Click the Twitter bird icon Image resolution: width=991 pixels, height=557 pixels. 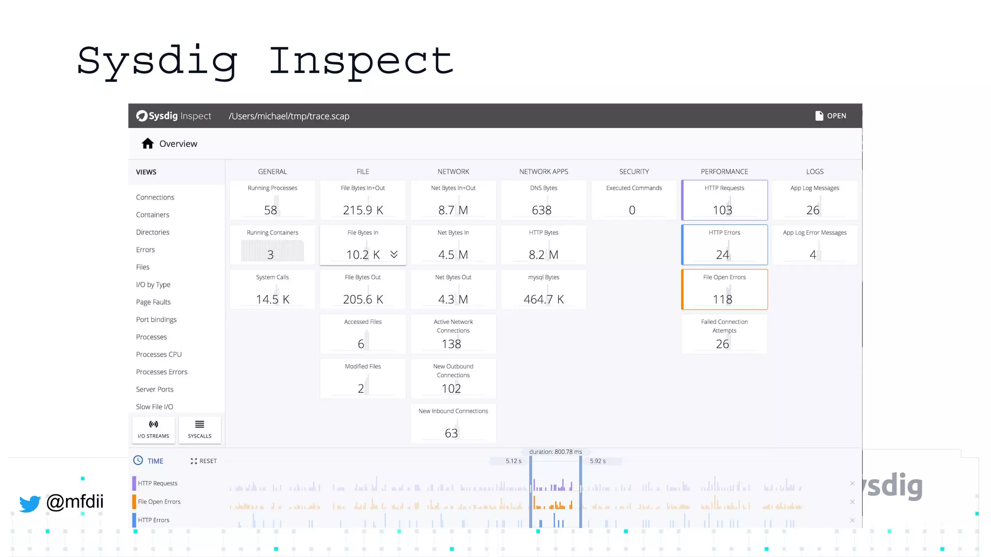(30, 503)
